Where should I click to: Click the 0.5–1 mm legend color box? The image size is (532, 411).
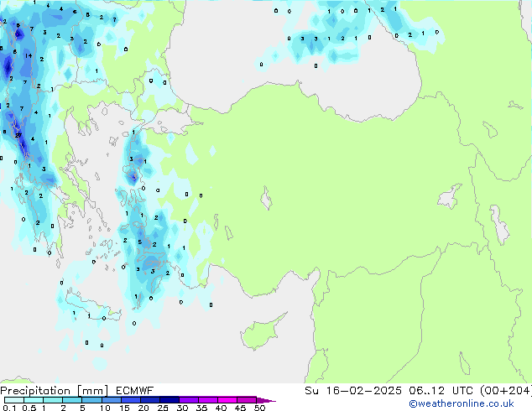coord(34,400)
